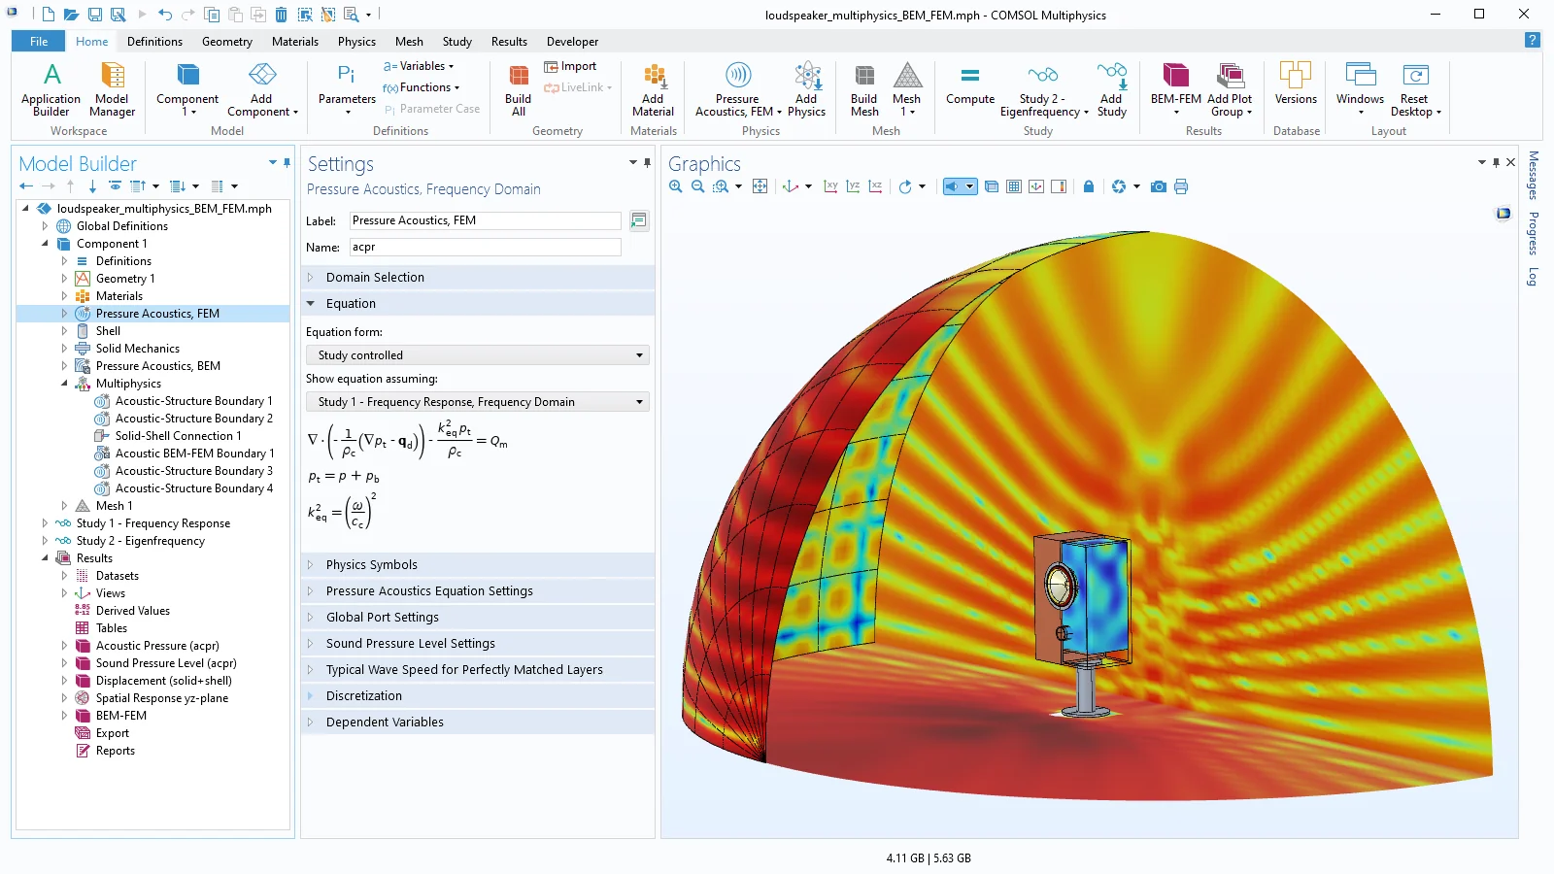Click the Compute study button
The width and height of the screenshot is (1554, 874).
pos(969,85)
